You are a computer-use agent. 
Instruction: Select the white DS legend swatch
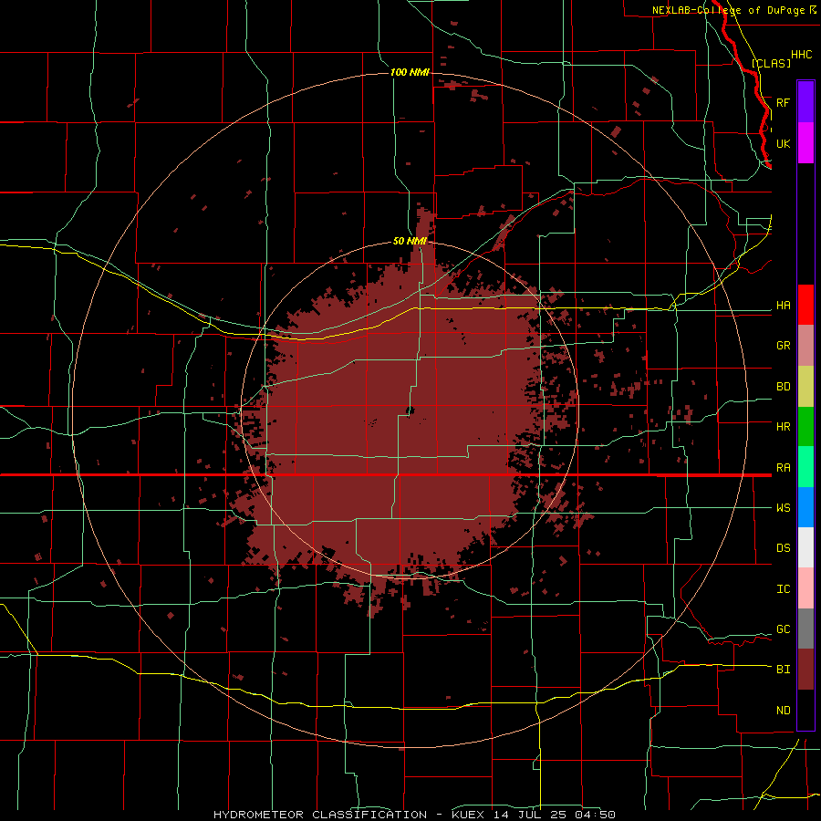click(805, 547)
